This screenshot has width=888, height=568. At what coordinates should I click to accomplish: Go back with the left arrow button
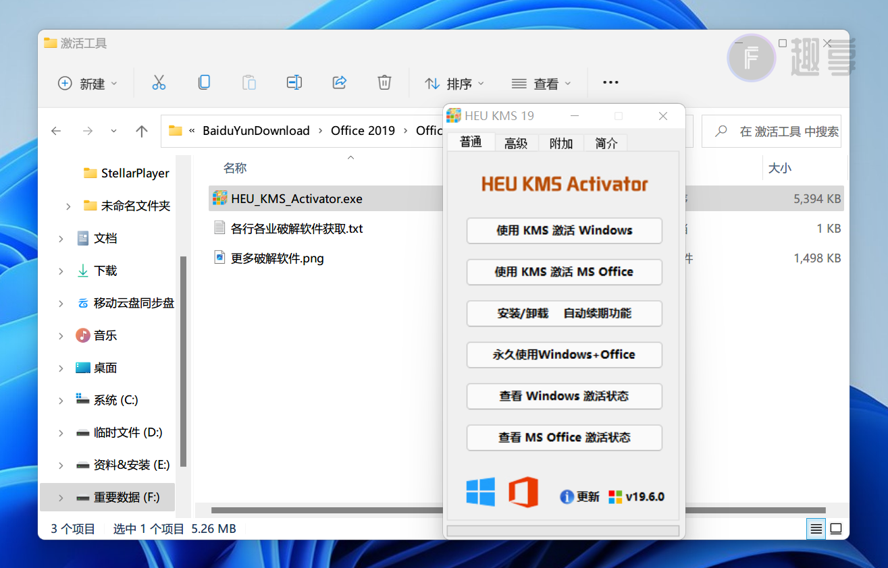click(57, 131)
